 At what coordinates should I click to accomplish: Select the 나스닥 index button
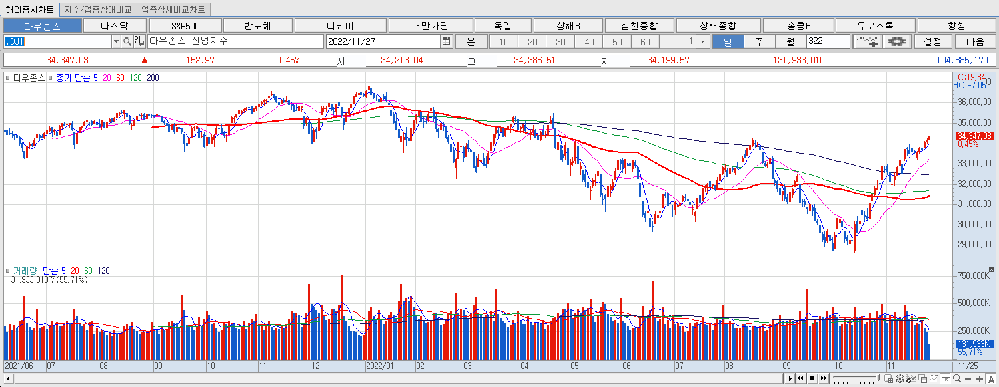click(115, 26)
